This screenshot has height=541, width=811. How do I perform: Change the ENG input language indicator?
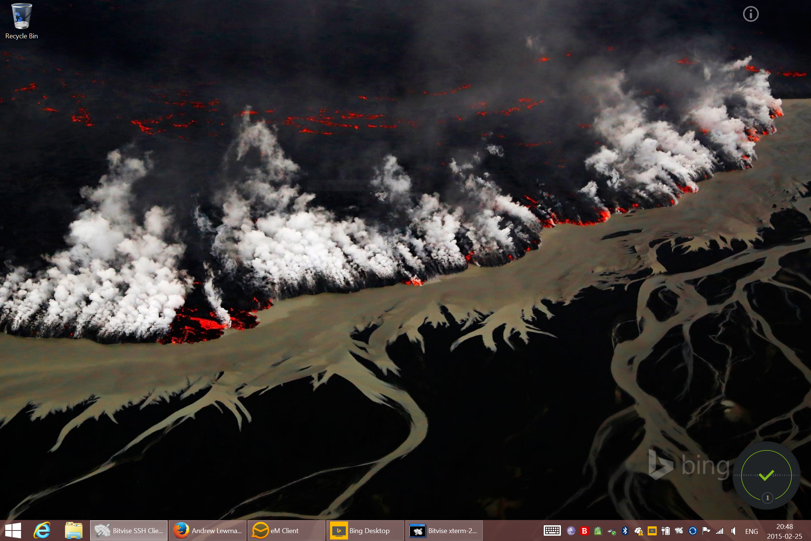coord(751,531)
